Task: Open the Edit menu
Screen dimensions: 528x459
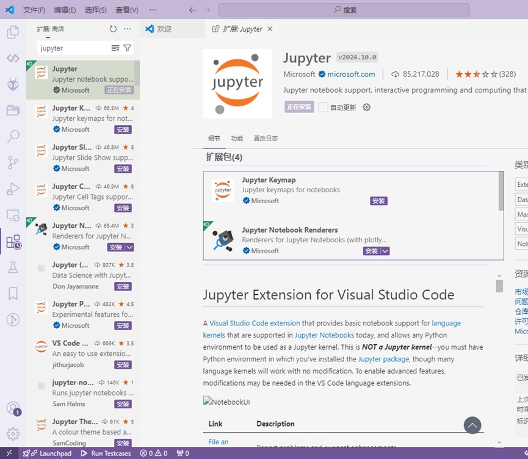Action: [x=65, y=10]
